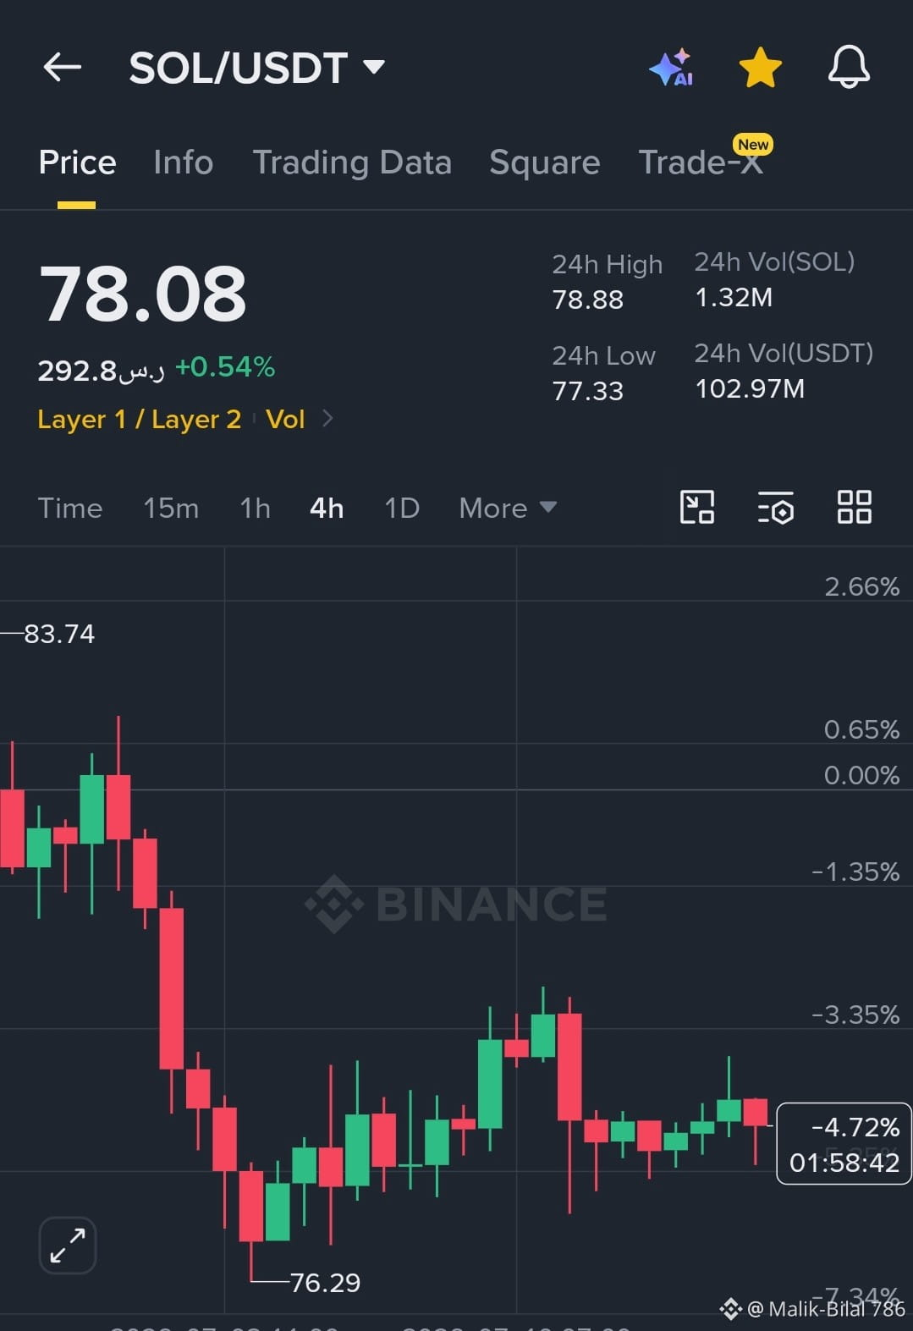Click the 83.74 high price label
The height and width of the screenshot is (1331, 913).
click(x=59, y=633)
